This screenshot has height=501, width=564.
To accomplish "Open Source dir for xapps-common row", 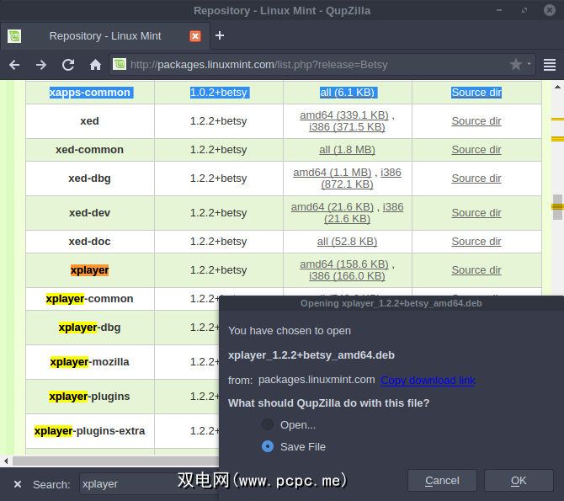I will click(x=476, y=93).
